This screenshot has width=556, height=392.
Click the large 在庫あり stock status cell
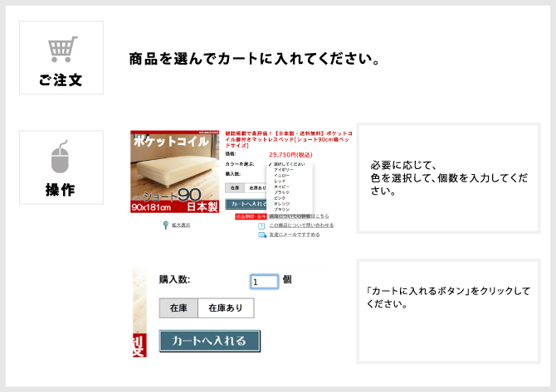pos(226,308)
